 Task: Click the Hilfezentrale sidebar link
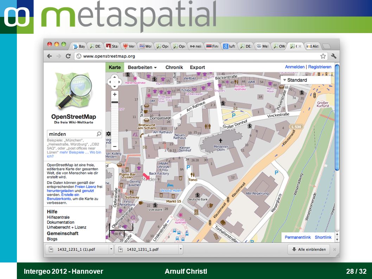pos(58,217)
